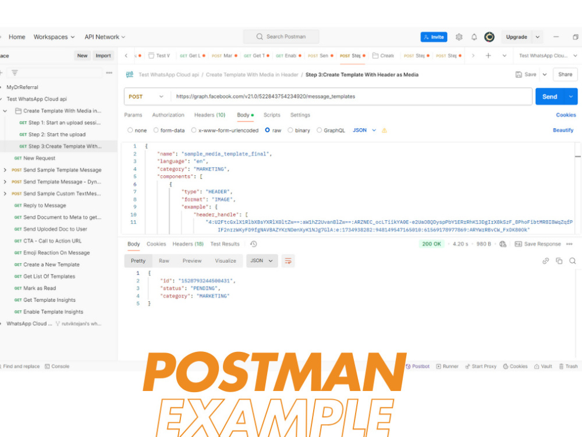582x437 pixels.
Task: Add a new request tab
Action: pos(488,55)
